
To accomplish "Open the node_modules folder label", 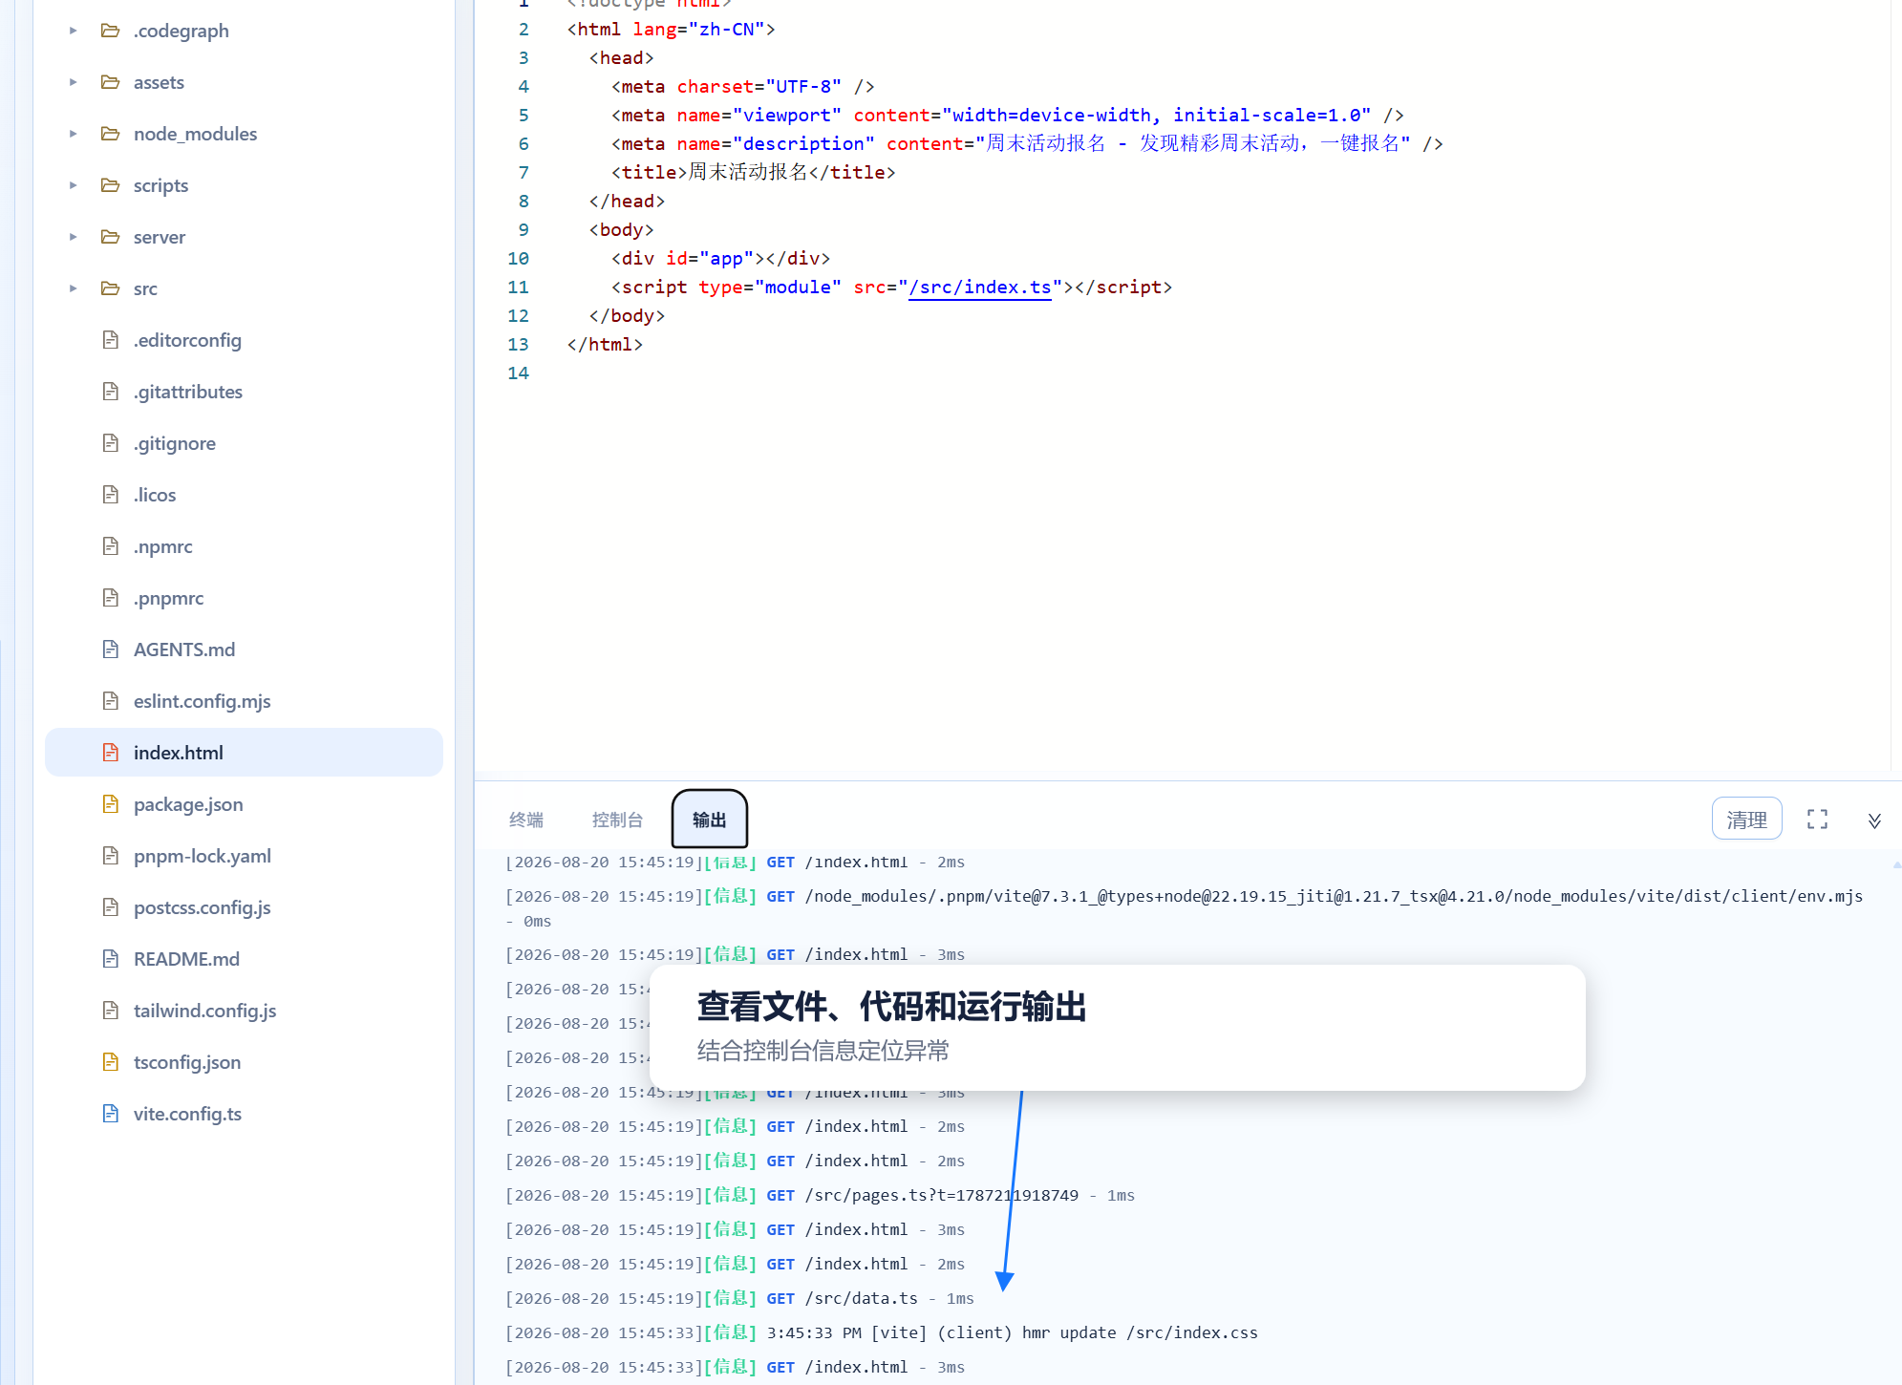I will tap(195, 134).
